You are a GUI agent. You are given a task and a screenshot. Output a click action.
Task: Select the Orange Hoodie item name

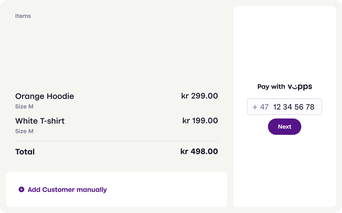pyautogui.click(x=44, y=96)
